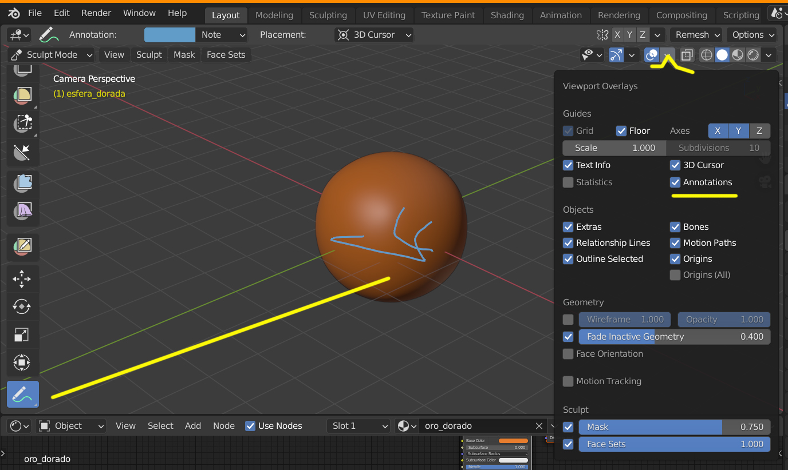This screenshot has height=470, width=788.
Task: Open the shader editor type selector
Action: tap(20, 426)
